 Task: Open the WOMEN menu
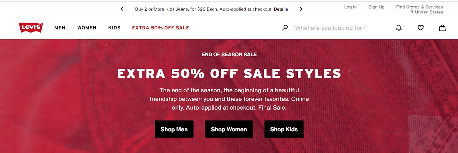(87, 28)
